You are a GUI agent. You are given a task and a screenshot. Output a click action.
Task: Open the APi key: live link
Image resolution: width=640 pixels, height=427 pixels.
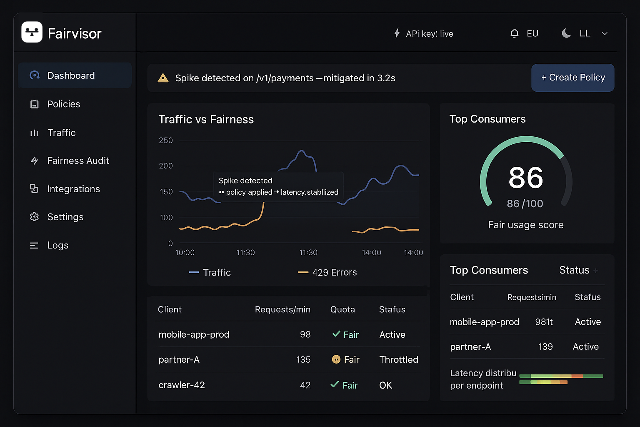tap(429, 33)
